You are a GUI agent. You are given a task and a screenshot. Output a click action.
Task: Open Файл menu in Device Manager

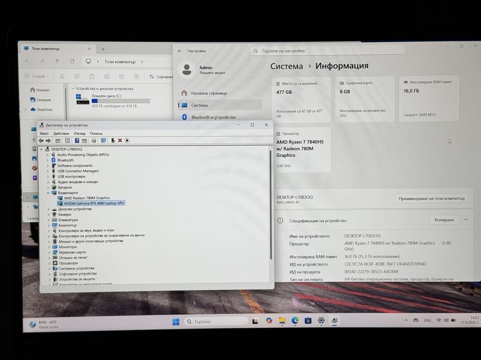tap(44, 133)
